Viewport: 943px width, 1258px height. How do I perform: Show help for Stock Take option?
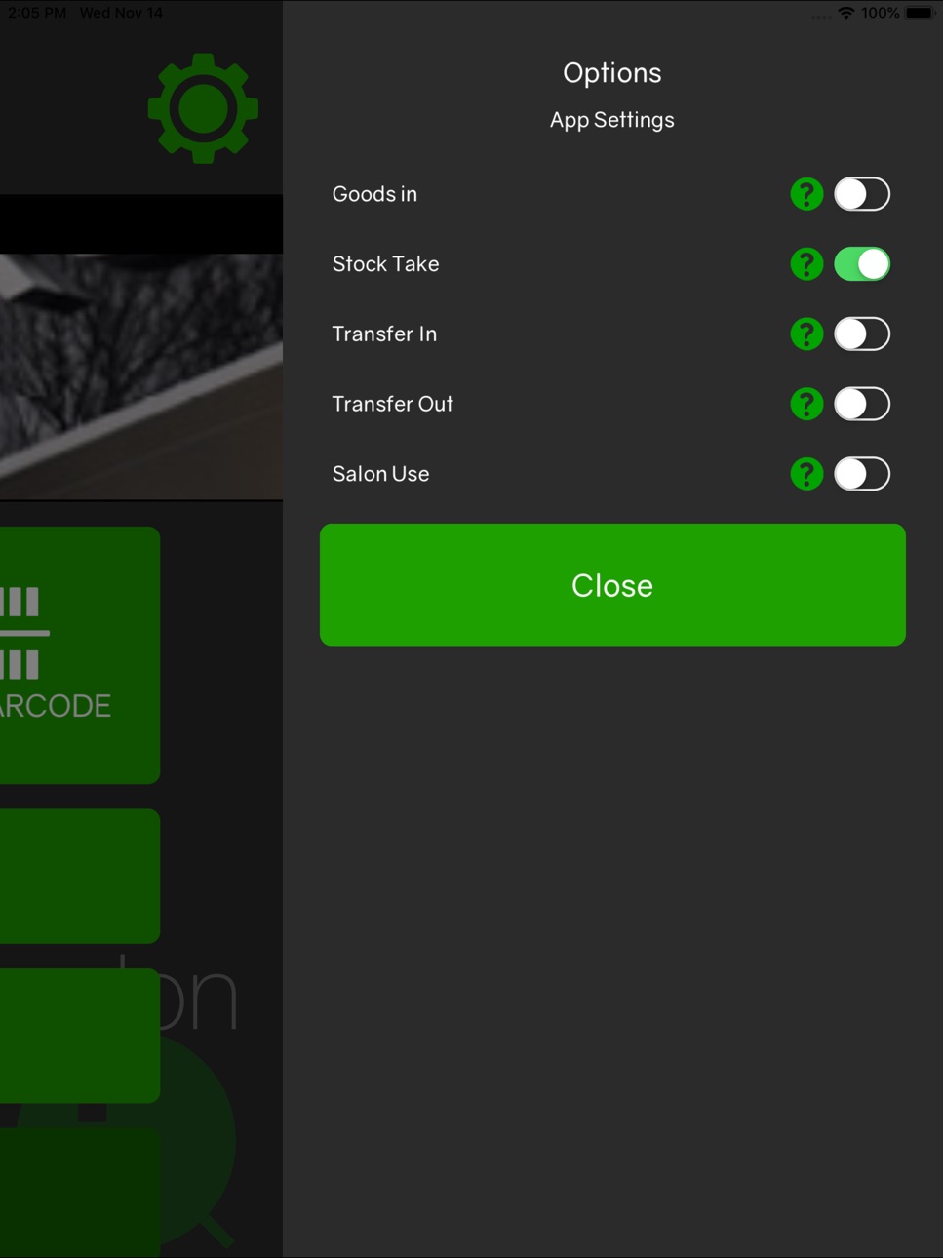tap(806, 264)
